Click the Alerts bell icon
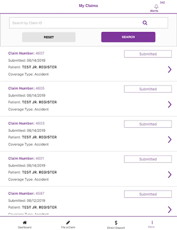Viewport: 177px width, 230px height. tap(156, 7)
